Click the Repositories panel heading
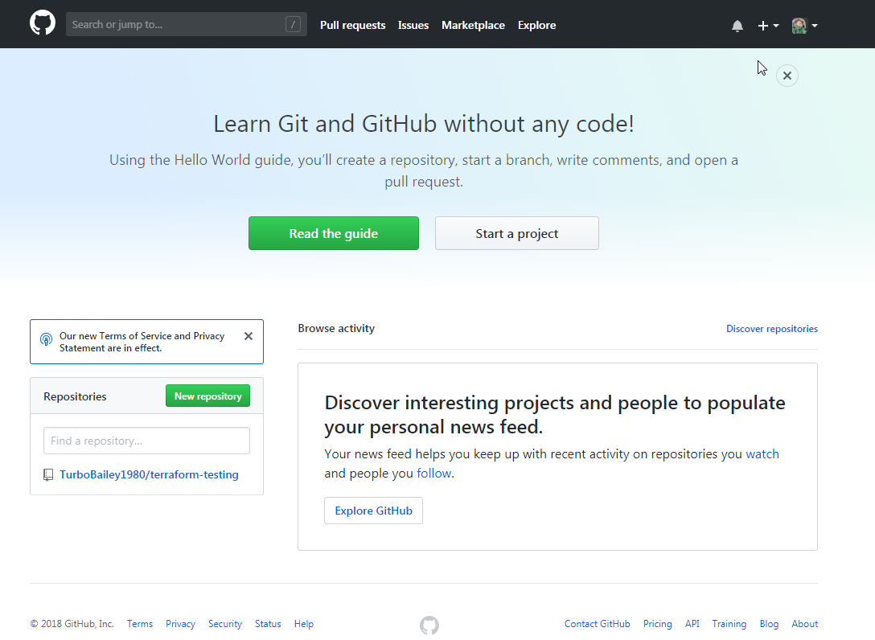 point(75,396)
